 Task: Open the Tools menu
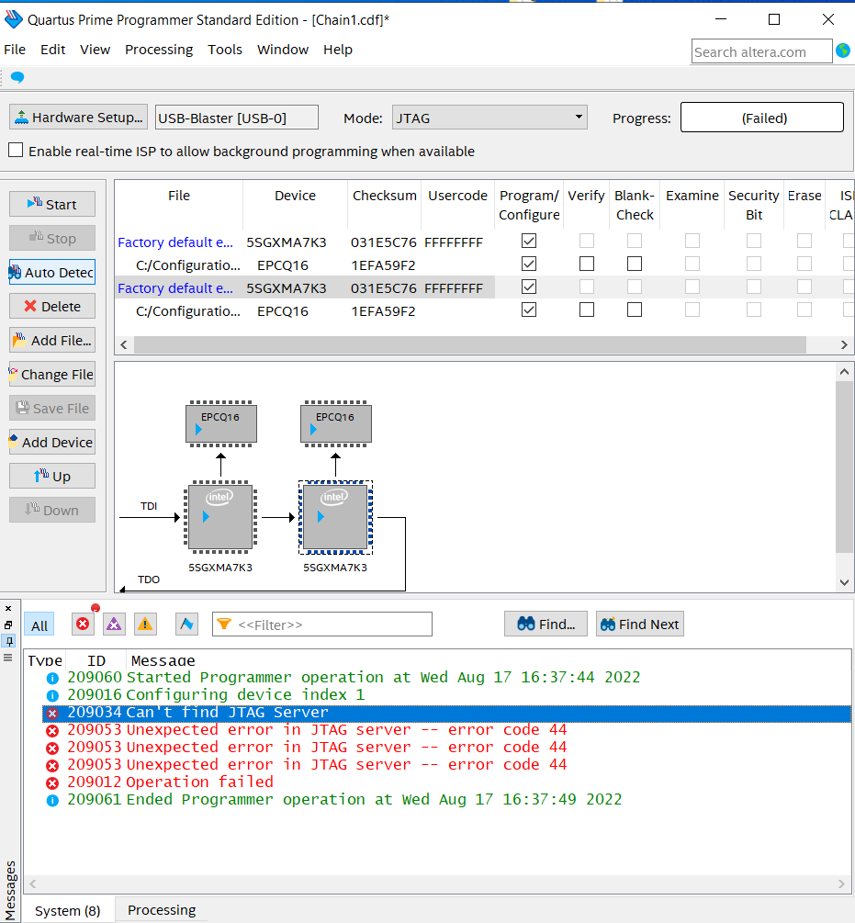point(225,50)
